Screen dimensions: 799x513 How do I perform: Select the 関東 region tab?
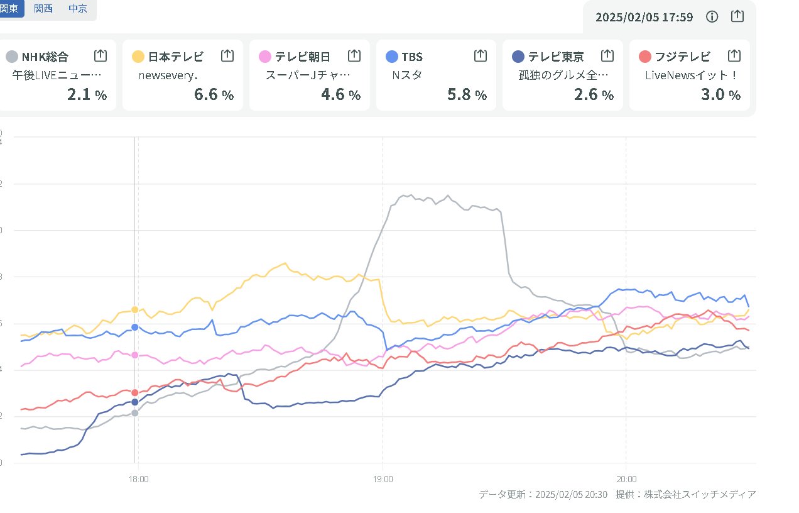11,9
